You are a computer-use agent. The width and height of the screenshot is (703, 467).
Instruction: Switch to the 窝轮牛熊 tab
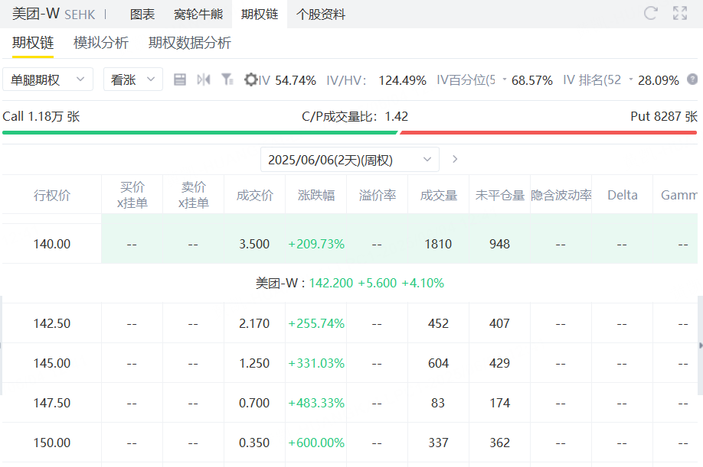198,15
